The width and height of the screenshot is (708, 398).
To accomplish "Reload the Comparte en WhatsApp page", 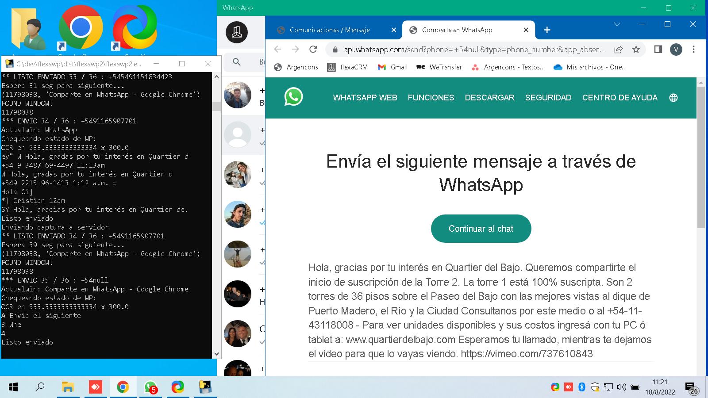I will [x=313, y=49].
